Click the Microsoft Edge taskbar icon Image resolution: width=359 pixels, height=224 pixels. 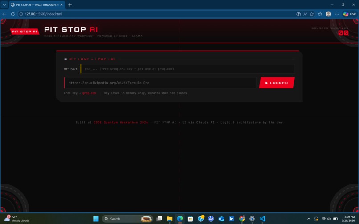click(180, 219)
